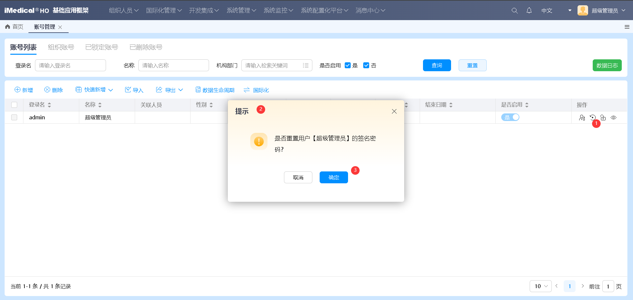Open the notification bell icon
This screenshot has width=633, height=300.
click(x=529, y=10)
